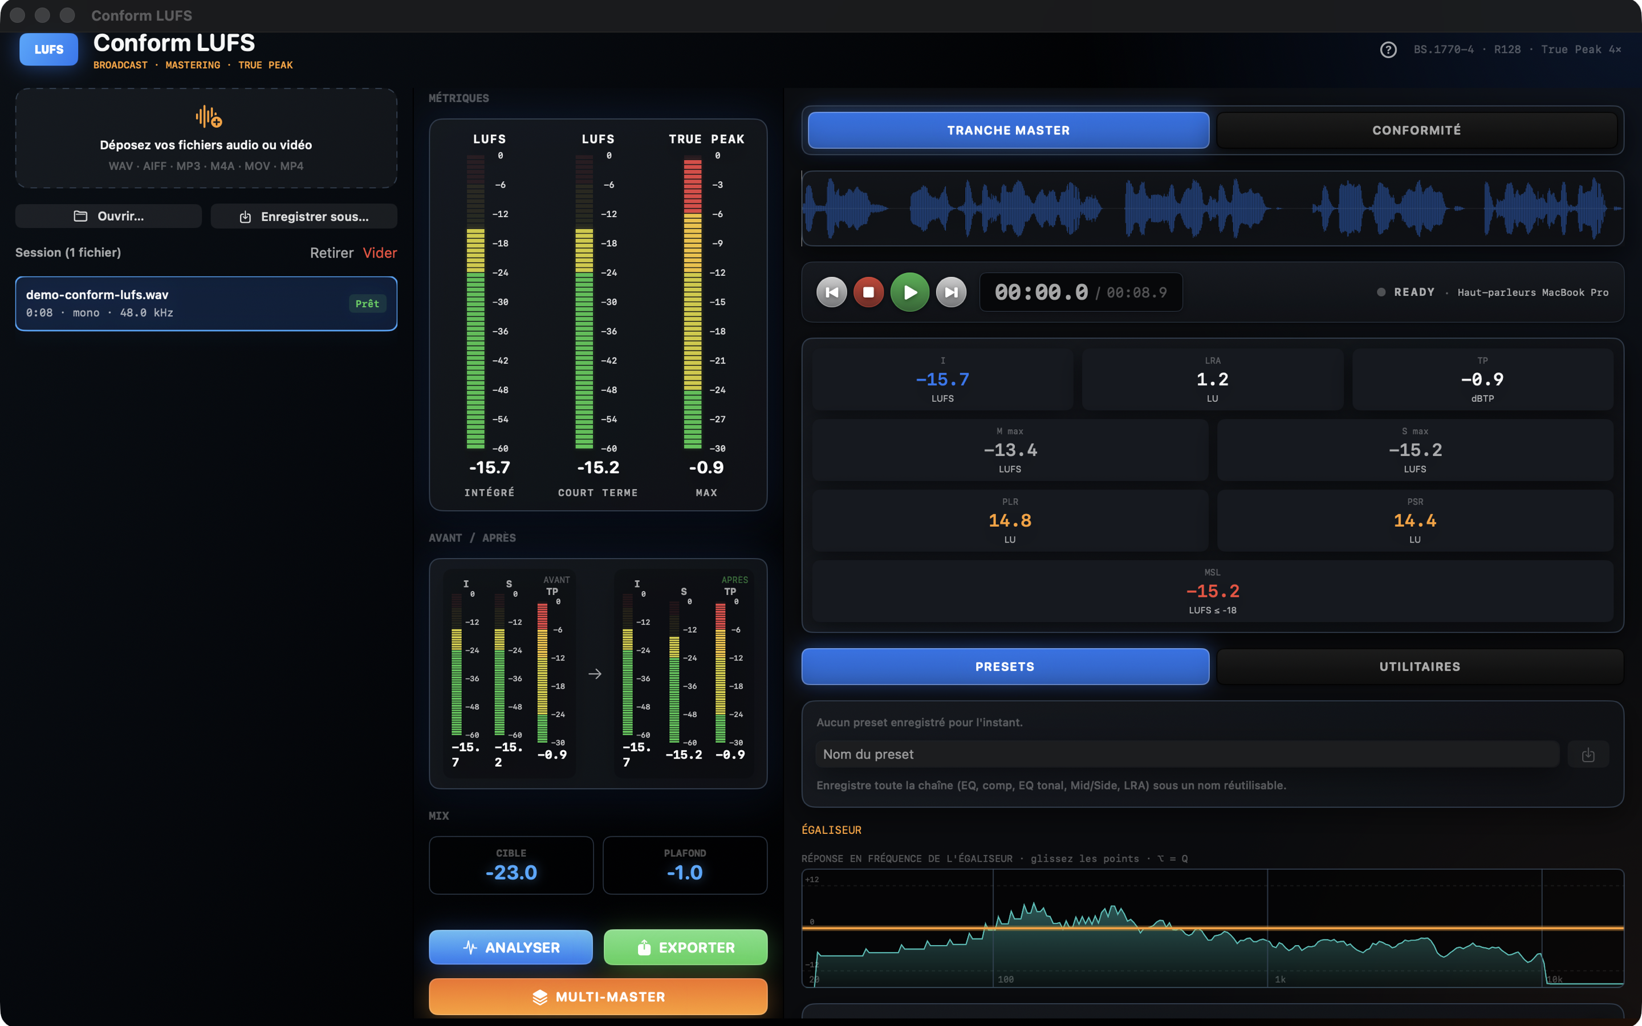The height and width of the screenshot is (1026, 1642).
Task: Click Retirer to remove selected file
Action: 332,253
